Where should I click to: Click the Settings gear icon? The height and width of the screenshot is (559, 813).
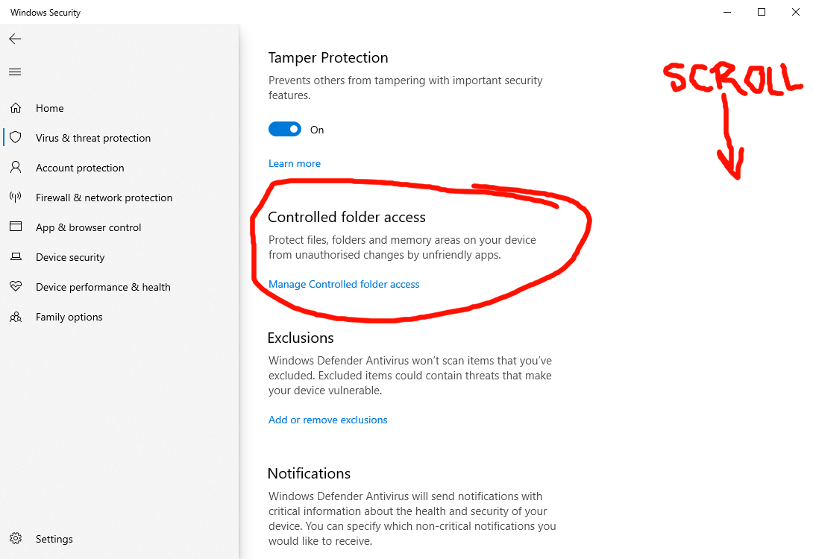click(x=16, y=538)
